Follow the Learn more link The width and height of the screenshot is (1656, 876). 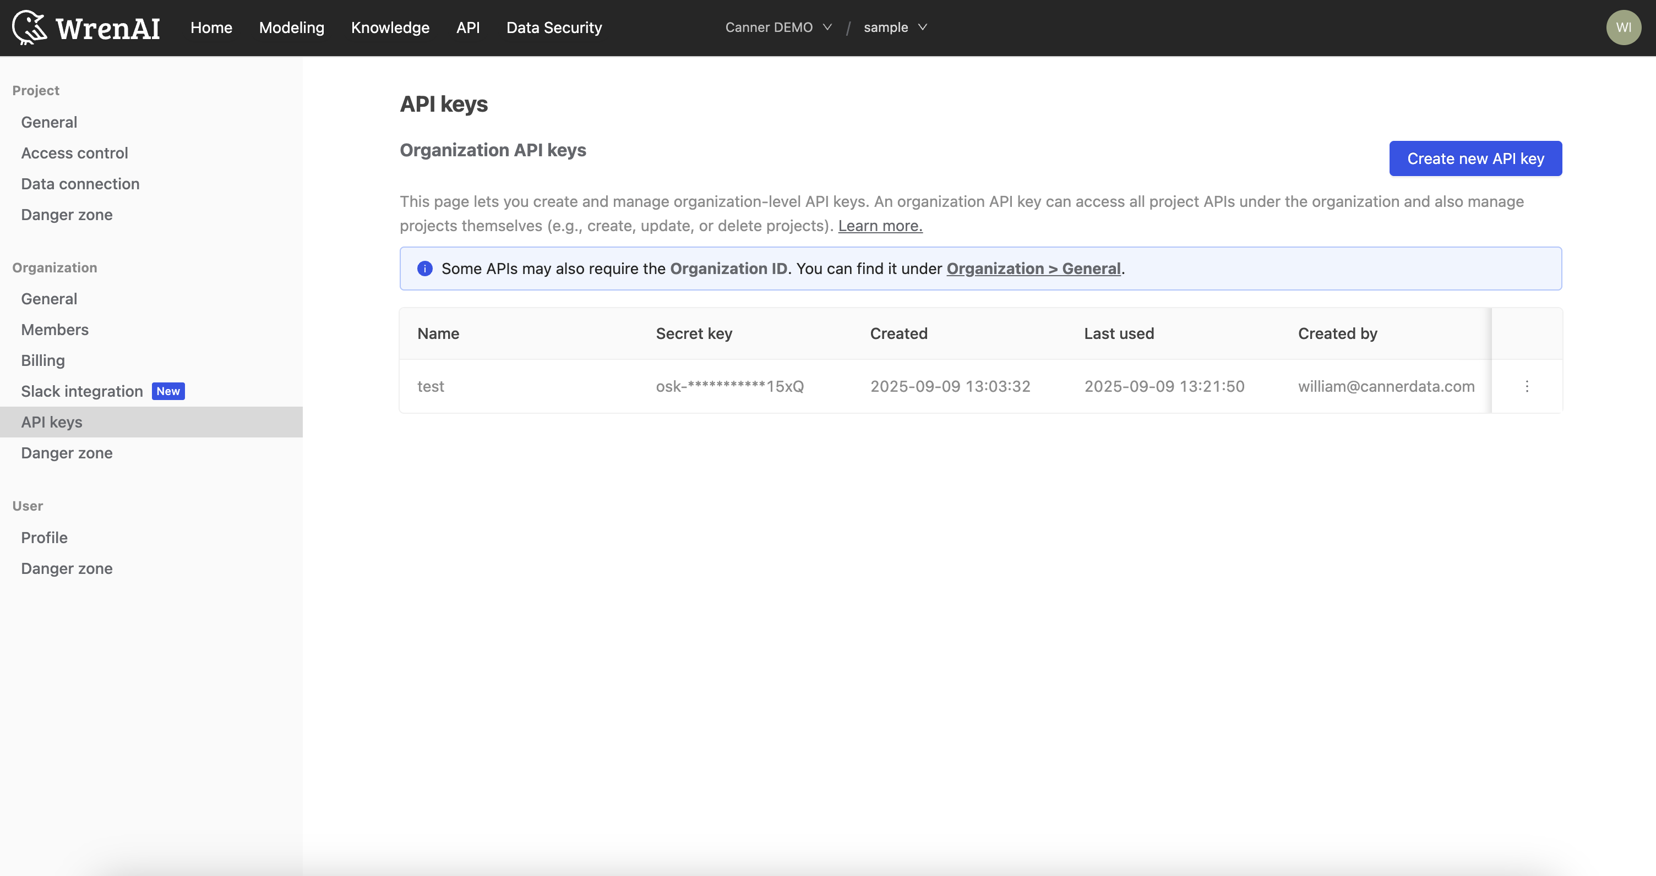click(x=880, y=226)
